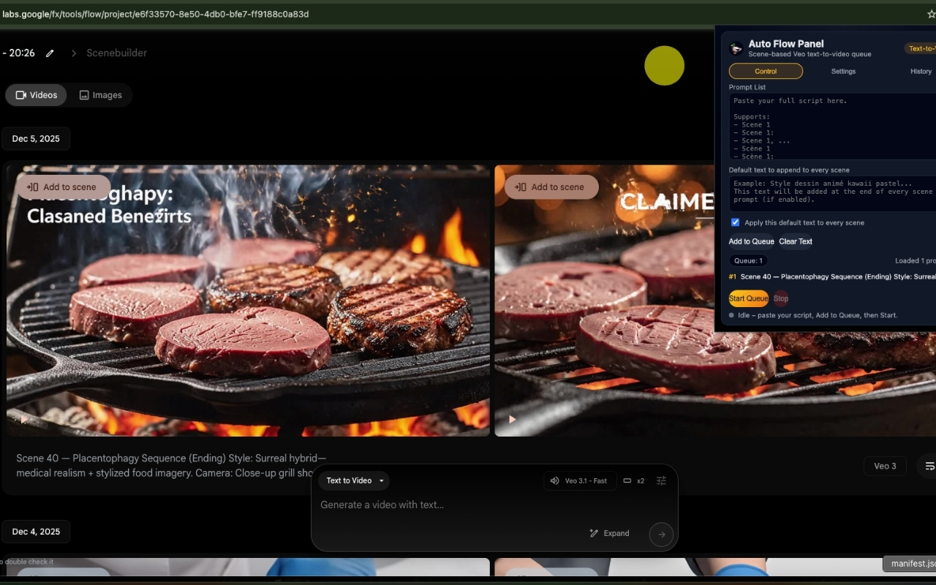Click the Clear Text button
The width and height of the screenshot is (936, 585).
[796, 241]
